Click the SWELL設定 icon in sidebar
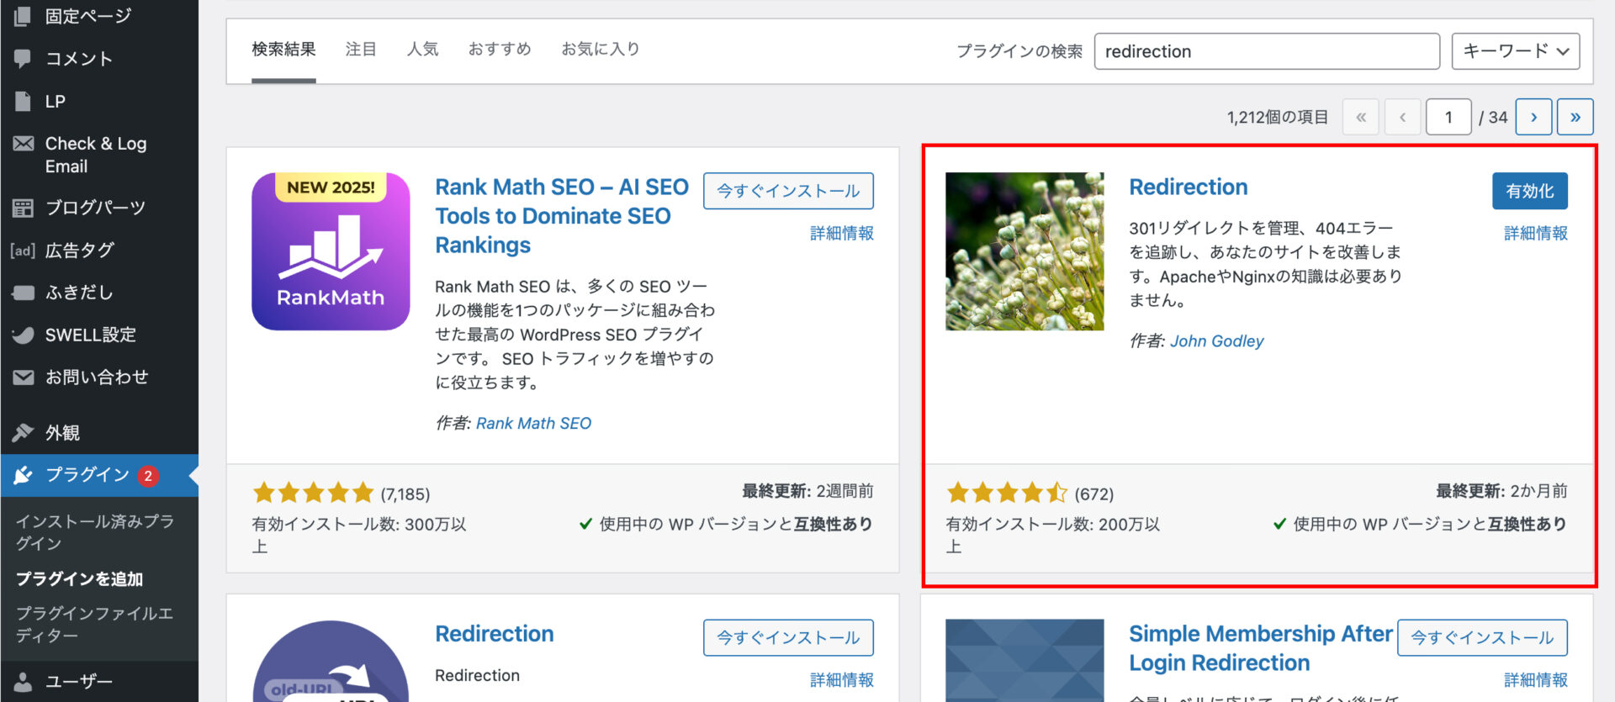Viewport: 1615px width, 702px height. point(23,335)
